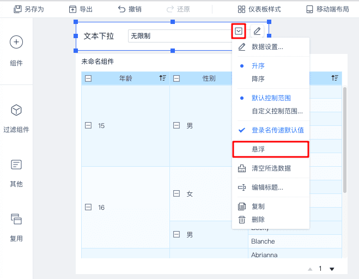Click the 年龄 column header text
The height and width of the screenshot is (279, 359).
[125, 78]
